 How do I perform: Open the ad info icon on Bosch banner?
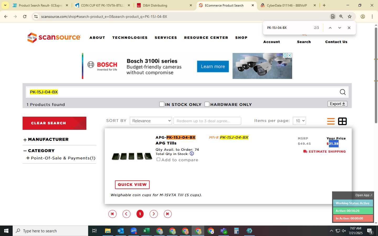[285, 55]
